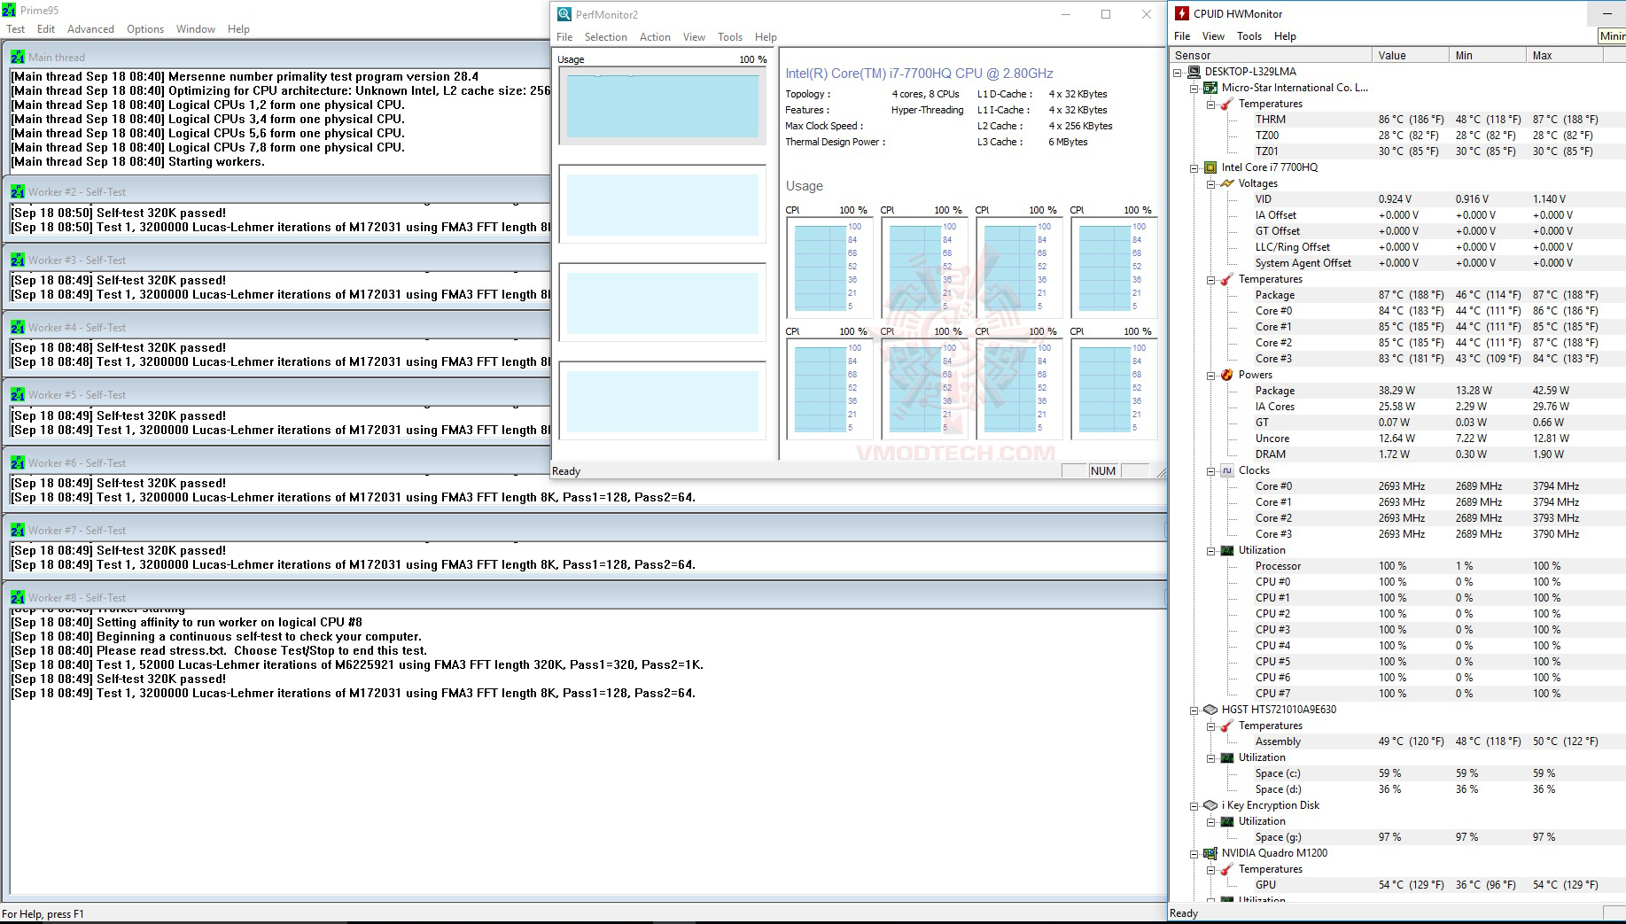Click the Worker #4 window icon
The image size is (1626, 924).
click(x=18, y=327)
